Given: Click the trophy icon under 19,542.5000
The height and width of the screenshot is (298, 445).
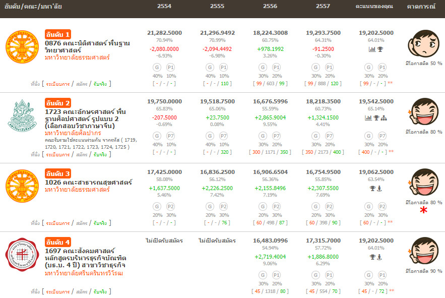Looking at the screenshot, I should (x=376, y=117).
